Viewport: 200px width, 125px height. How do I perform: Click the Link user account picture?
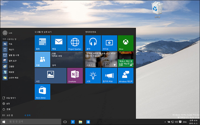(x=5, y=33)
